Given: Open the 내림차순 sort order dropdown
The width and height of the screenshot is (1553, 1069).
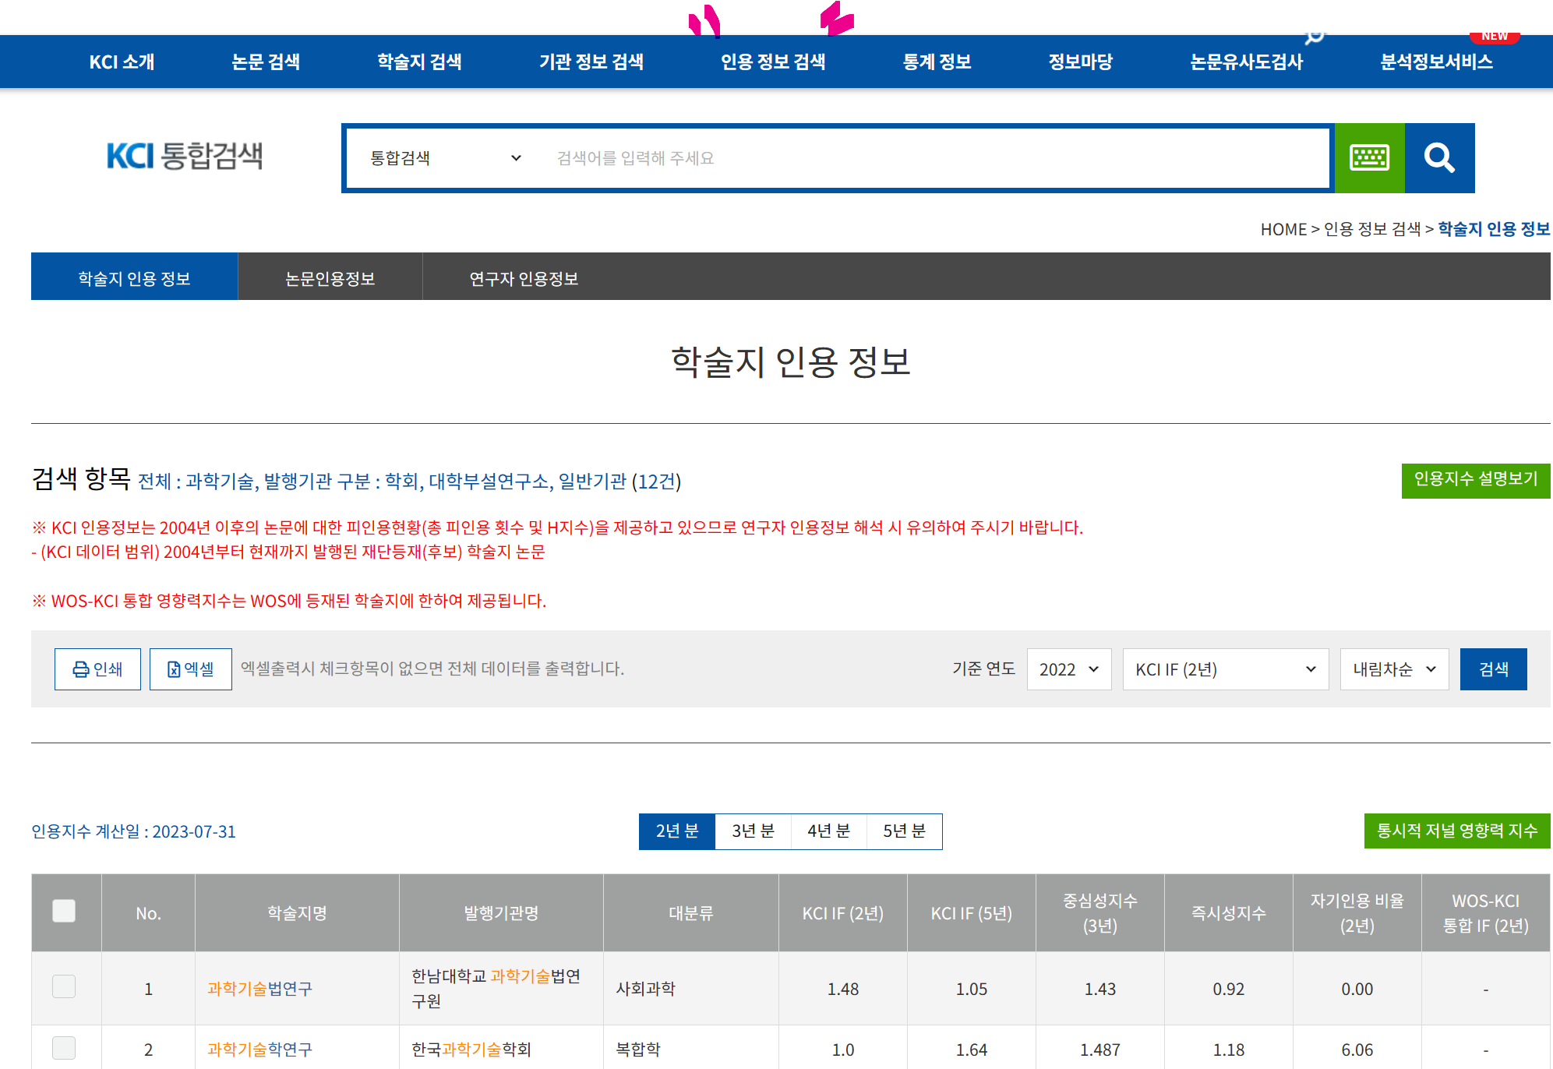Looking at the screenshot, I should [1395, 669].
